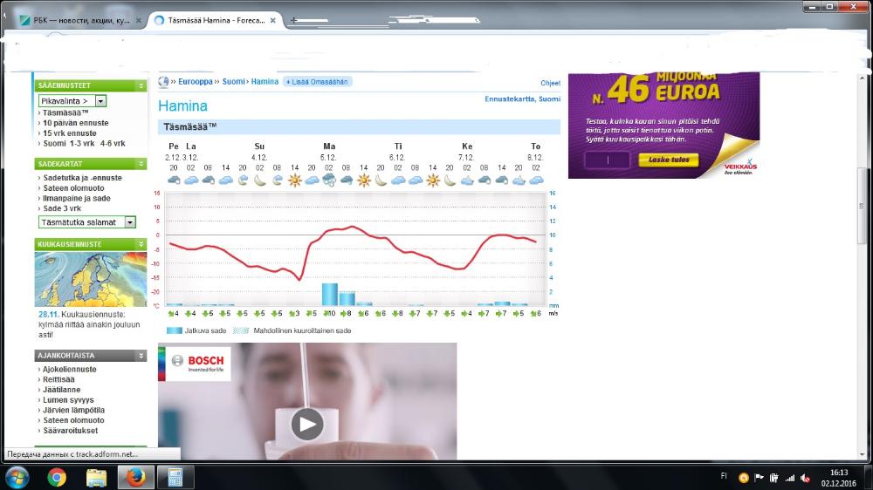Close the РБК news tab

point(138,20)
